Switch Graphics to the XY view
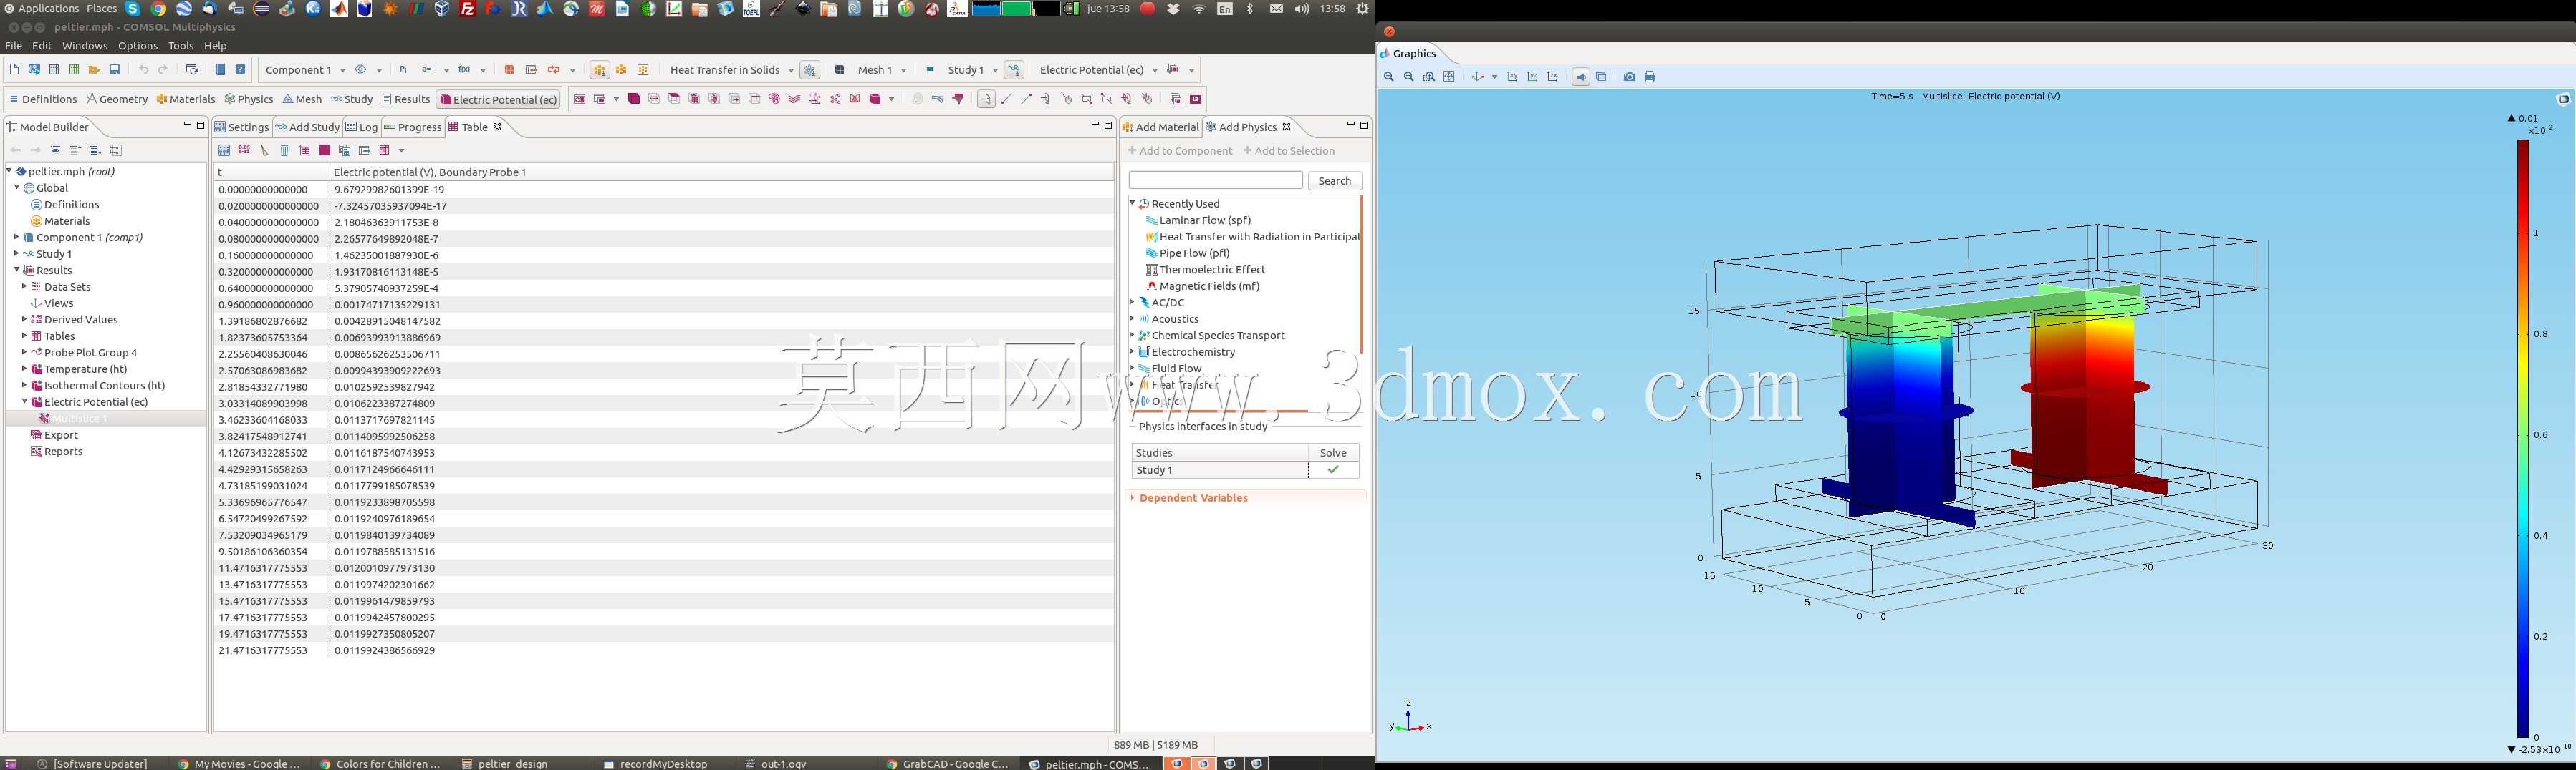The image size is (2576, 770). 1512,77
